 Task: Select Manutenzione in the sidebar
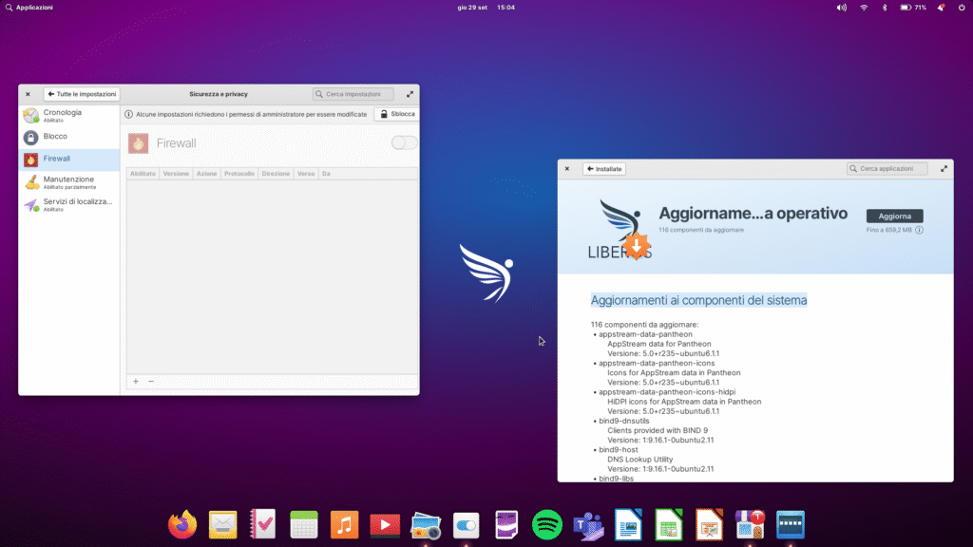click(x=68, y=181)
